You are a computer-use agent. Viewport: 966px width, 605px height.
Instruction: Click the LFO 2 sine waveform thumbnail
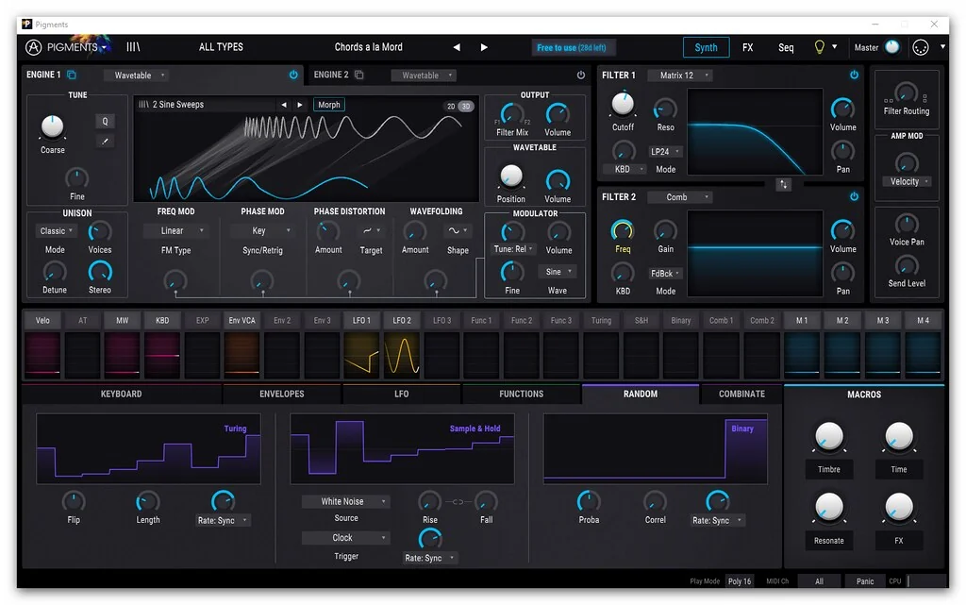click(x=402, y=354)
